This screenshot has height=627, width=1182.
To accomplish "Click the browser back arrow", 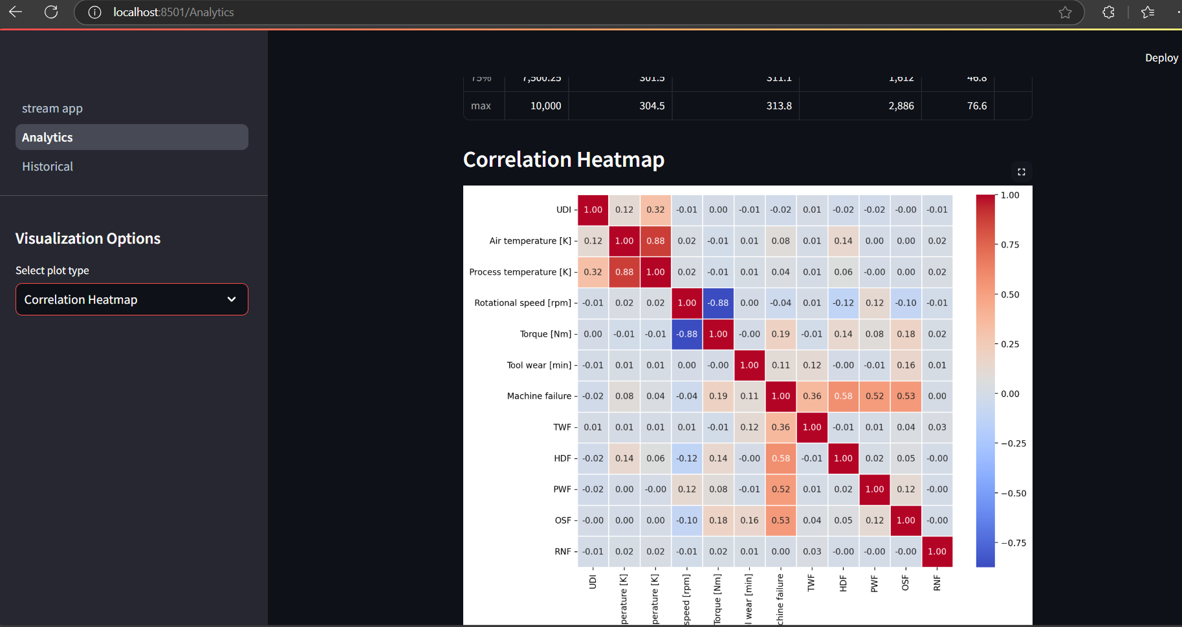I will pyautogui.click(x=16, y=12).
